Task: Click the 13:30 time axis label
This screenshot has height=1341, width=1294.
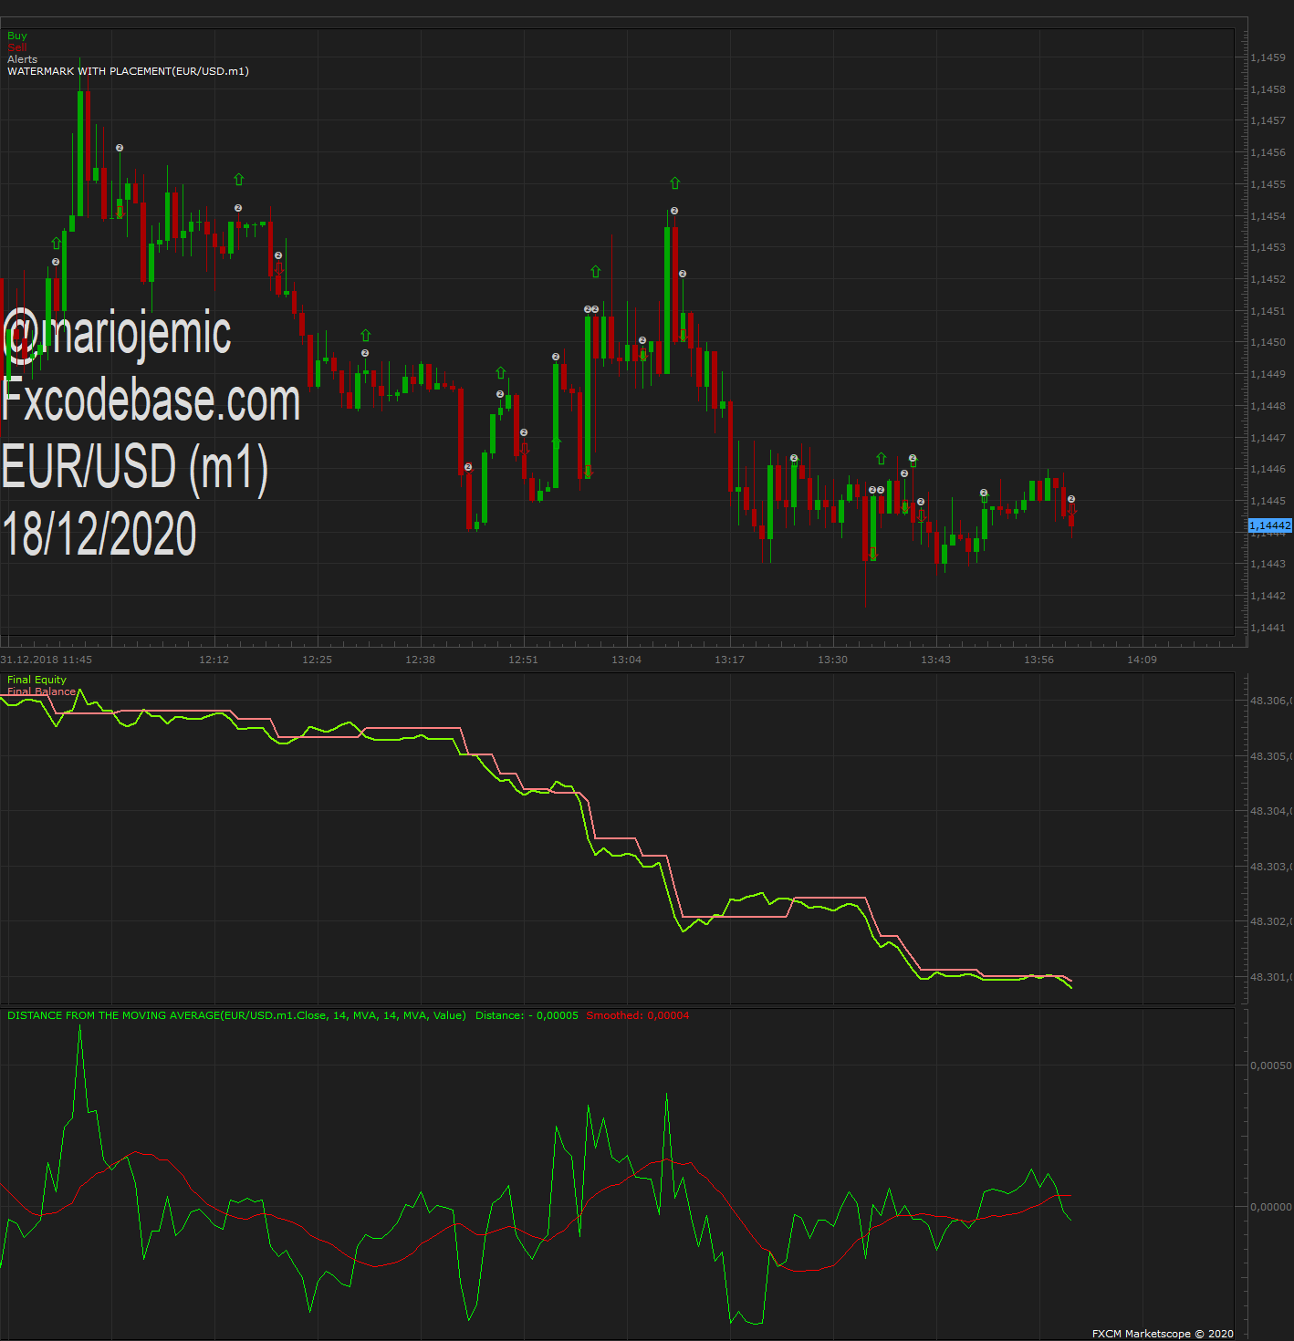Action: (833, 660)
